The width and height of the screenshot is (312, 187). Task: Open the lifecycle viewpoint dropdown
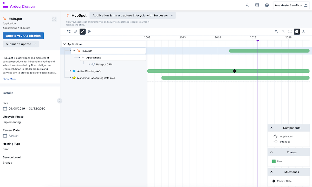click(133, 16)
